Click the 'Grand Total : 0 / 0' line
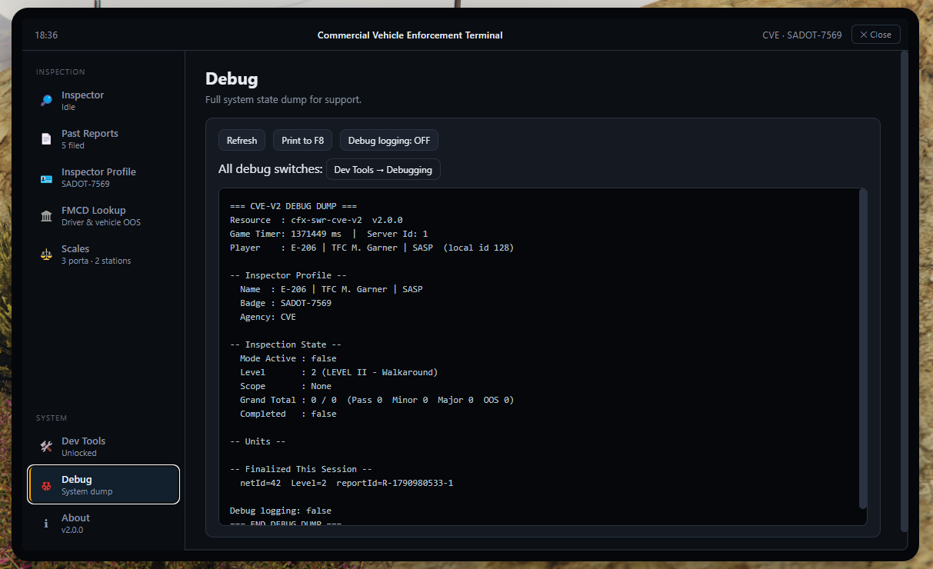The height and width of the screenshot is (569, 933). pos(377,400)
